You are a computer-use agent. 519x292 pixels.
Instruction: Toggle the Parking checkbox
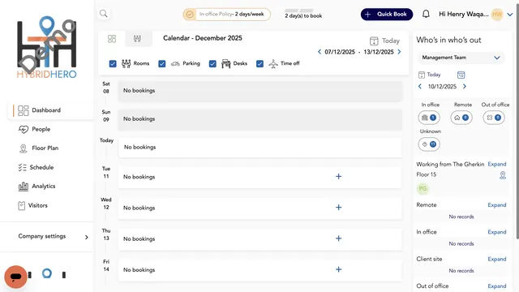(x=162, y=63)
